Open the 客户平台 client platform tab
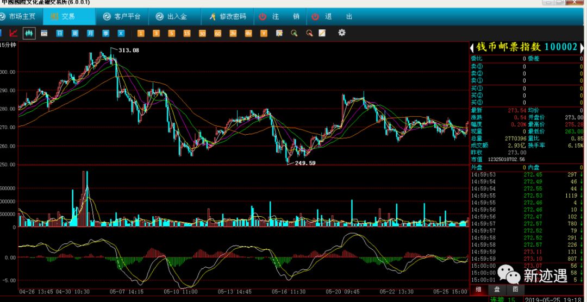 click(122, 16)
